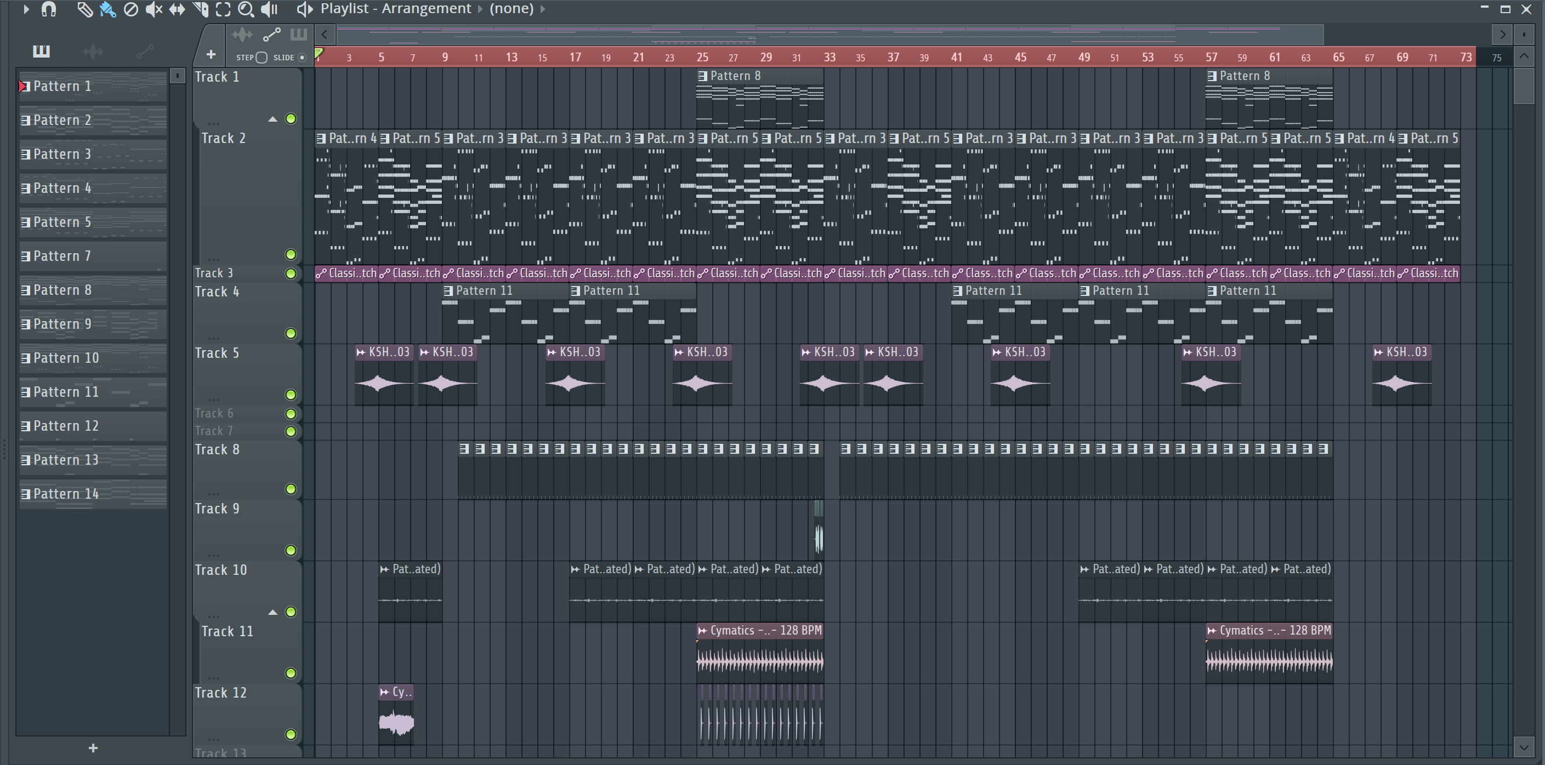Image resolution: width=1545 pixels, height=765 pixels.
Task: Mute Track 5 via green LED
Action: pos(291,395)
